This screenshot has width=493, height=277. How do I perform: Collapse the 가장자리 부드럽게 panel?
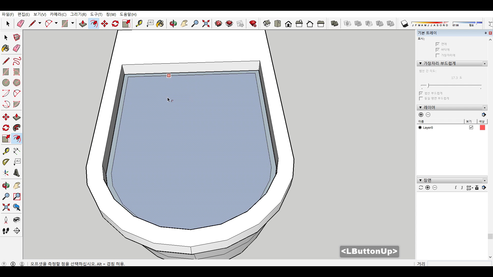coord(420,63)
